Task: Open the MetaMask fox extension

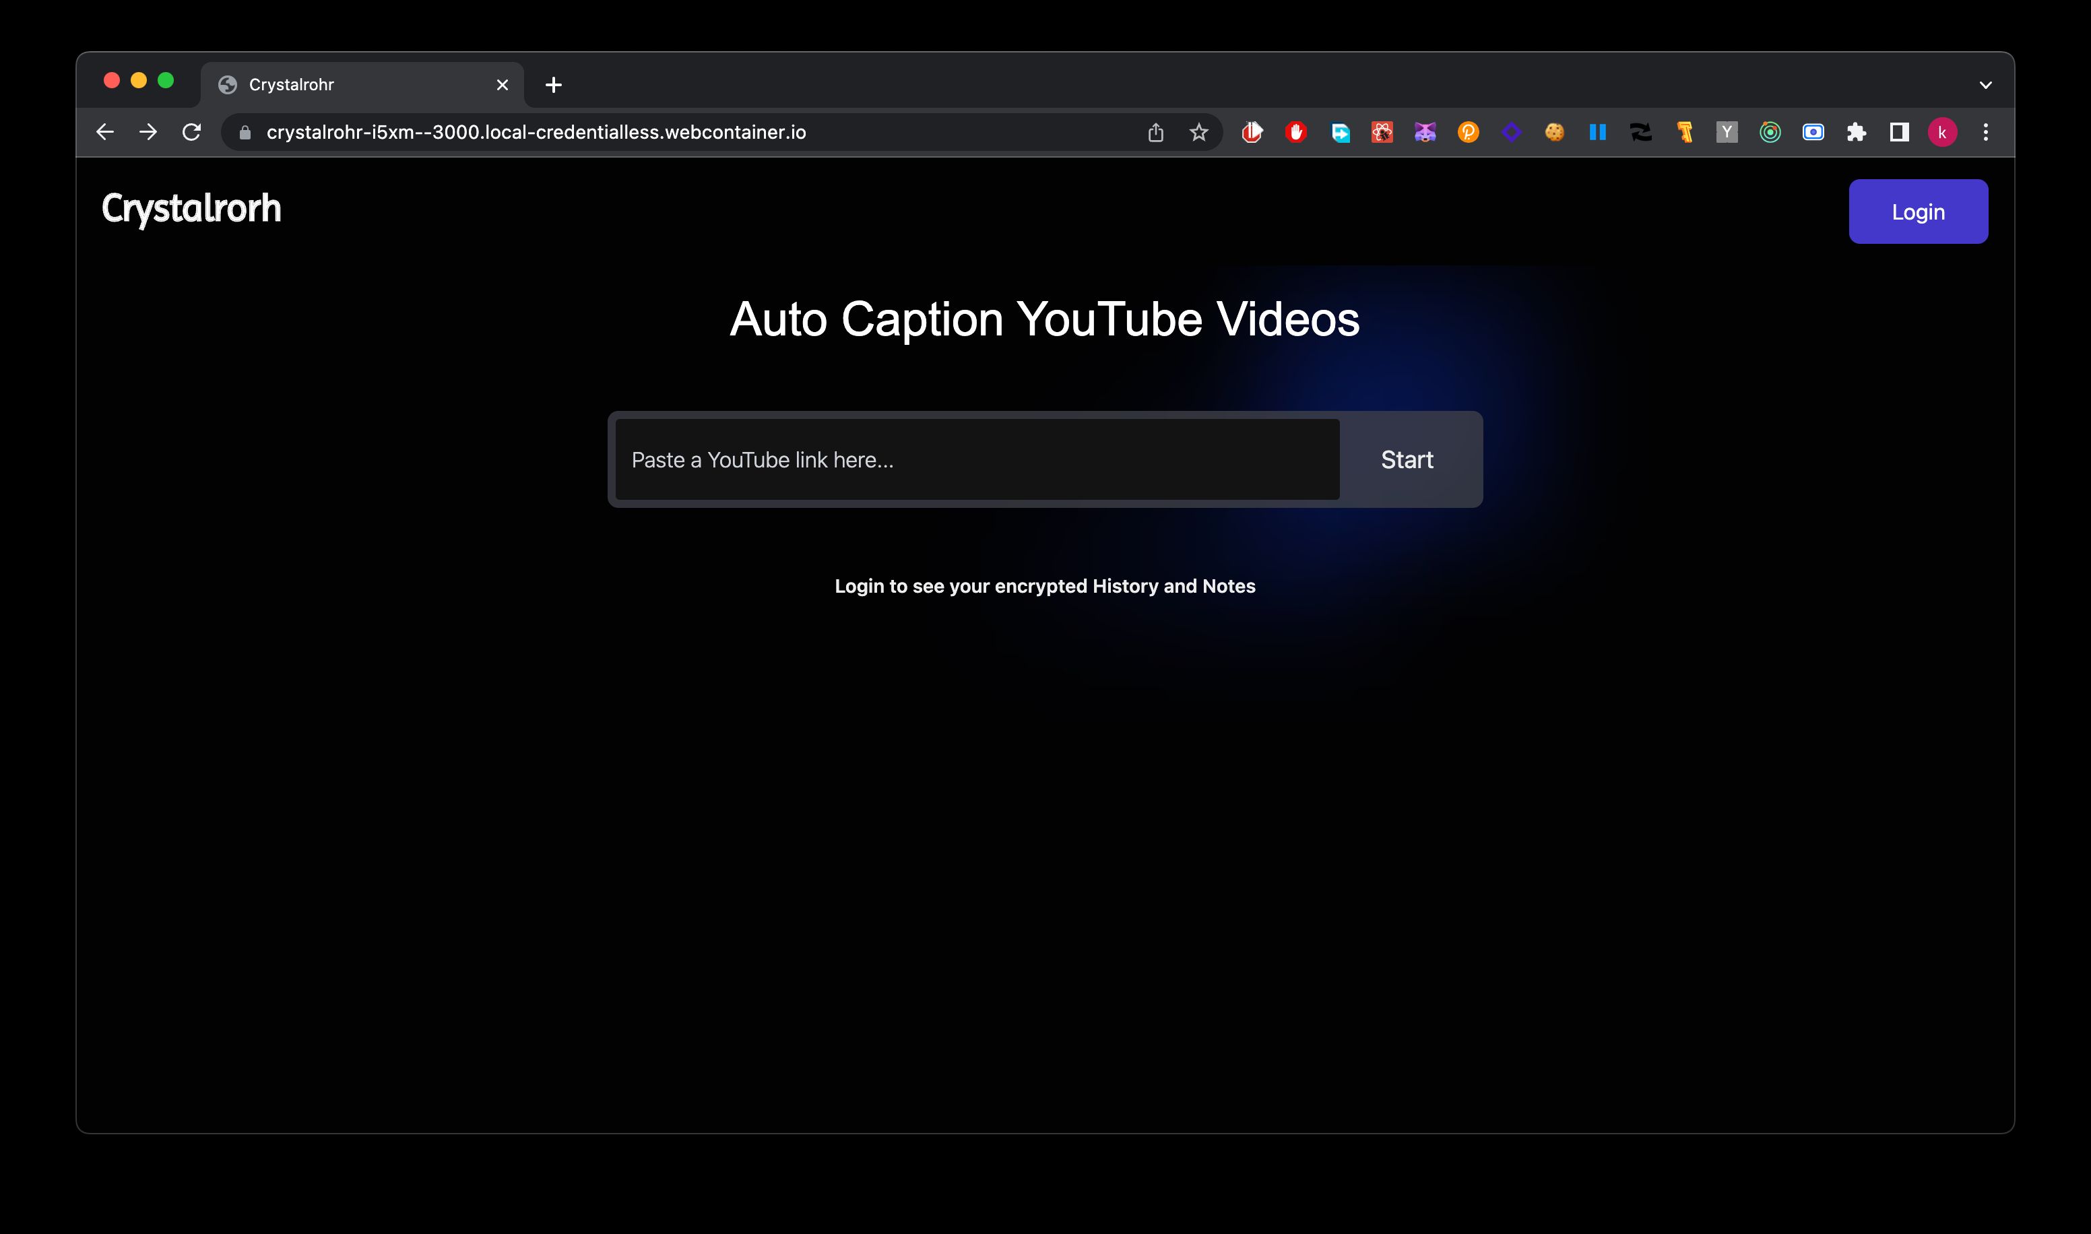Action: pos(1425,132)
